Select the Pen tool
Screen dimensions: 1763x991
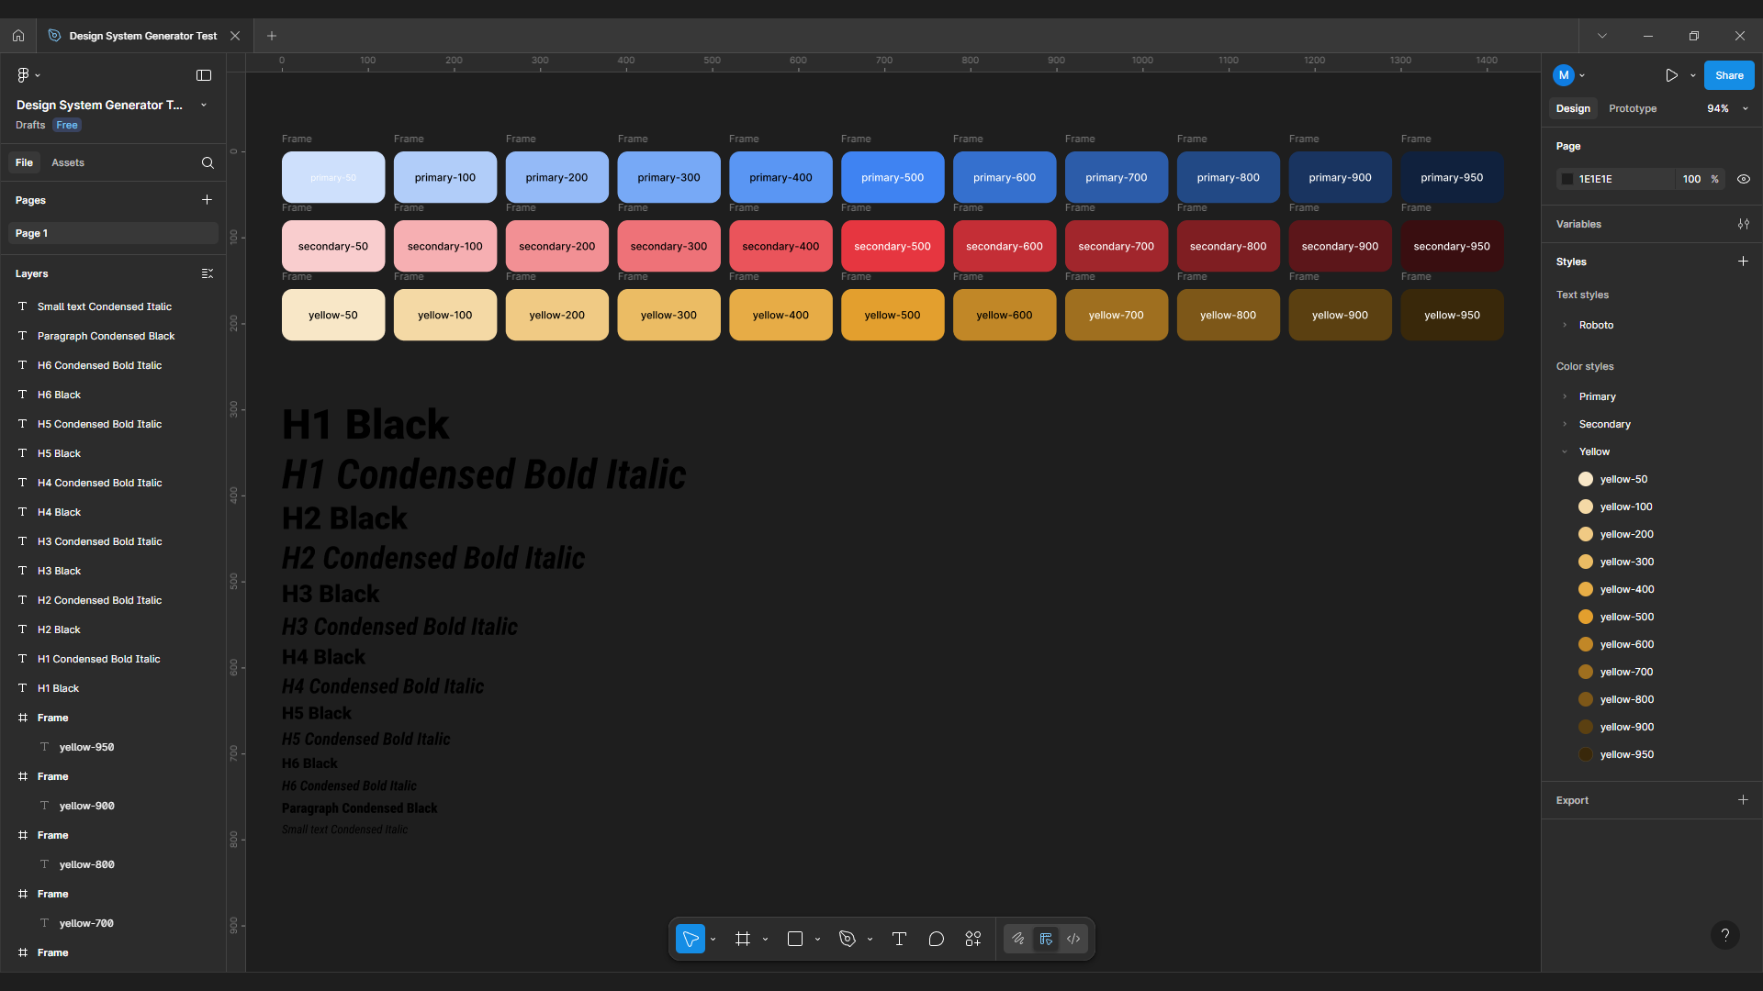(x=848, y=939)
